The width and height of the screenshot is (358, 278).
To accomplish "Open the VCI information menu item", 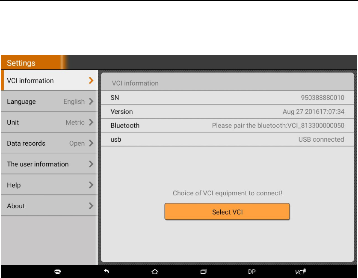I will (x=50, y=81).
